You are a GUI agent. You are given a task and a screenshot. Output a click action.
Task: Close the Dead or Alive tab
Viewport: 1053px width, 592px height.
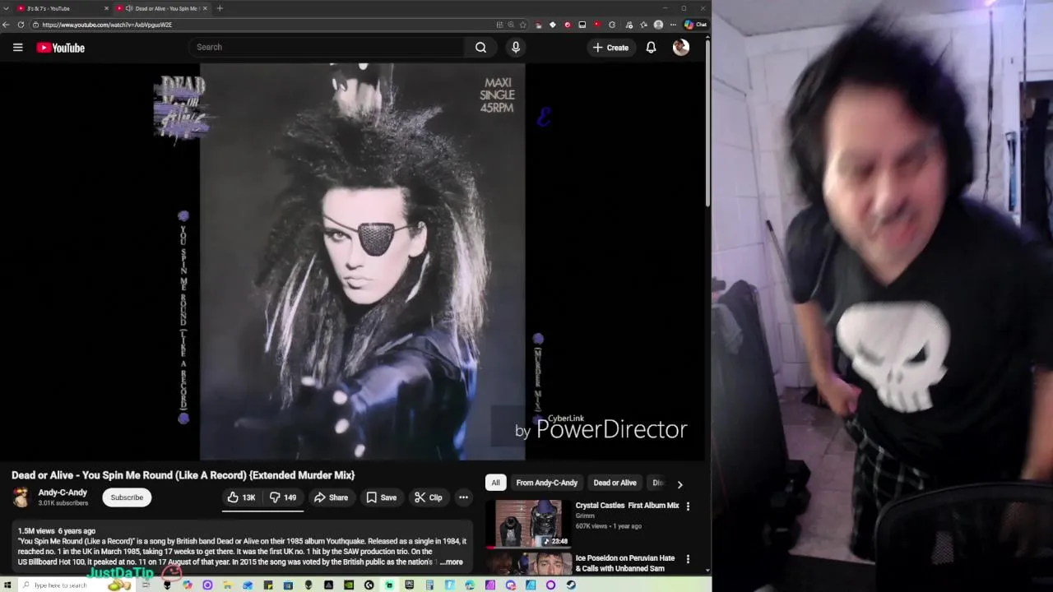tap(205, 8)
